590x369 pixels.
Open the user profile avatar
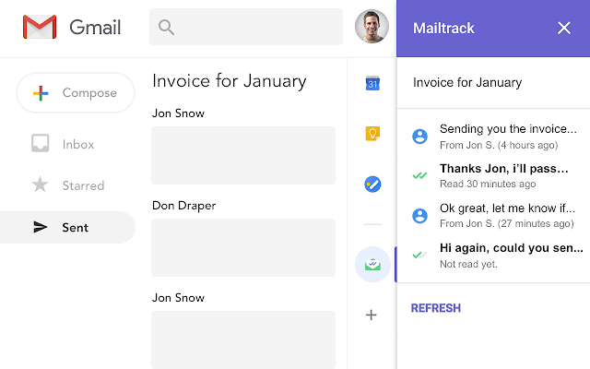(x=372, y=27)
